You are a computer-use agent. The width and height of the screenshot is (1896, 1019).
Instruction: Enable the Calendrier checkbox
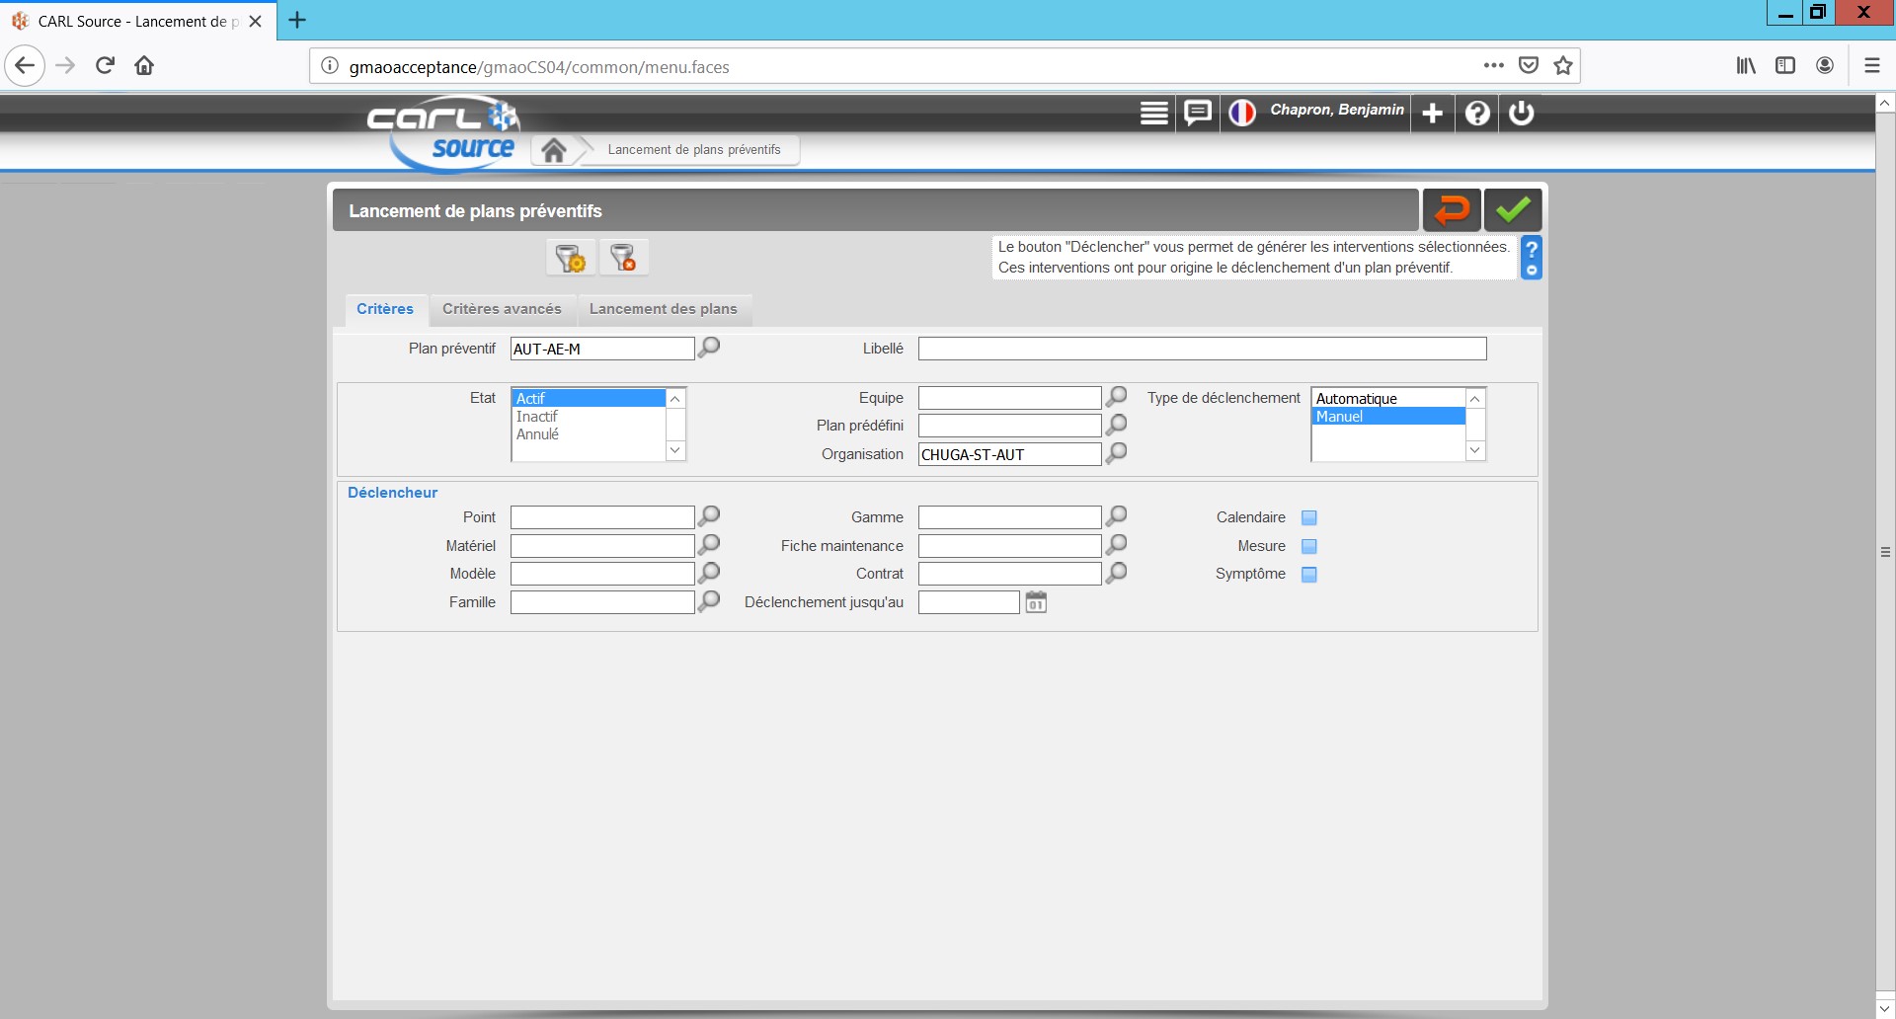click(x=1309, y=518)
